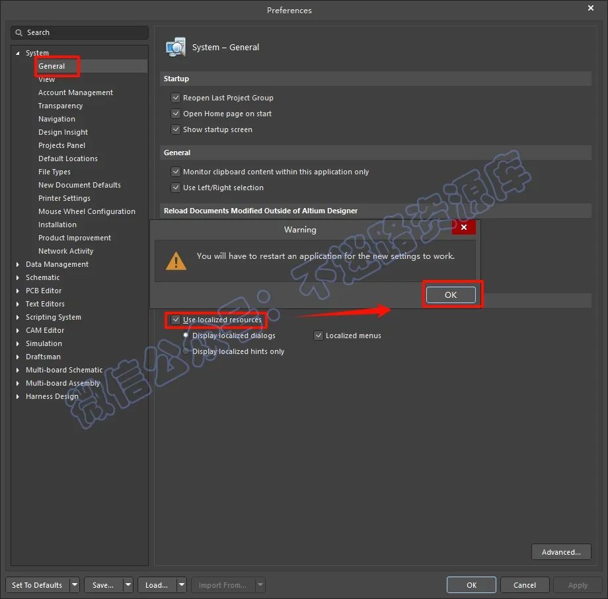Screen dimensions: 608x599
Task: Toggle Use localized resources checkbox
Action: 176,320
